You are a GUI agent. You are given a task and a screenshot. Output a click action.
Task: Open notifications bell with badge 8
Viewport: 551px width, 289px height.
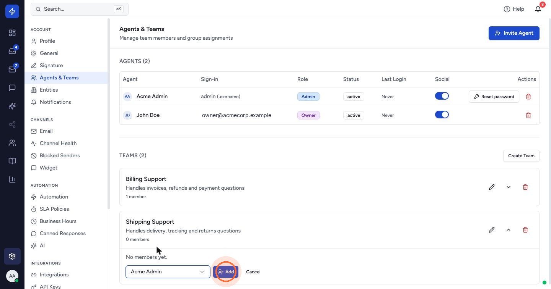(x=538, y=9)
